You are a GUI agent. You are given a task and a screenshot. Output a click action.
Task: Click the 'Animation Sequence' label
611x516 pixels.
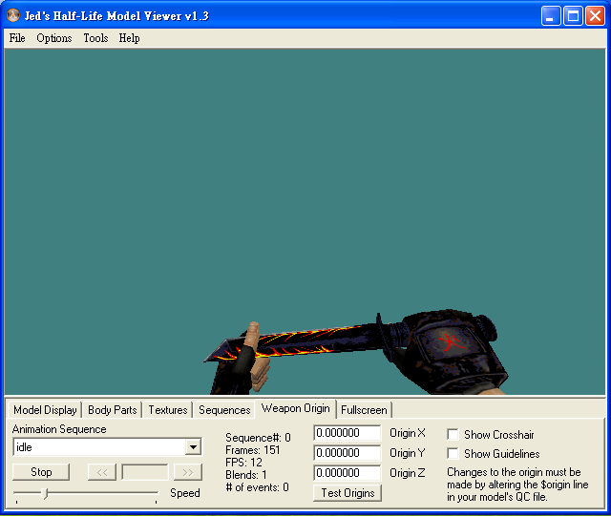coord(59,429)
